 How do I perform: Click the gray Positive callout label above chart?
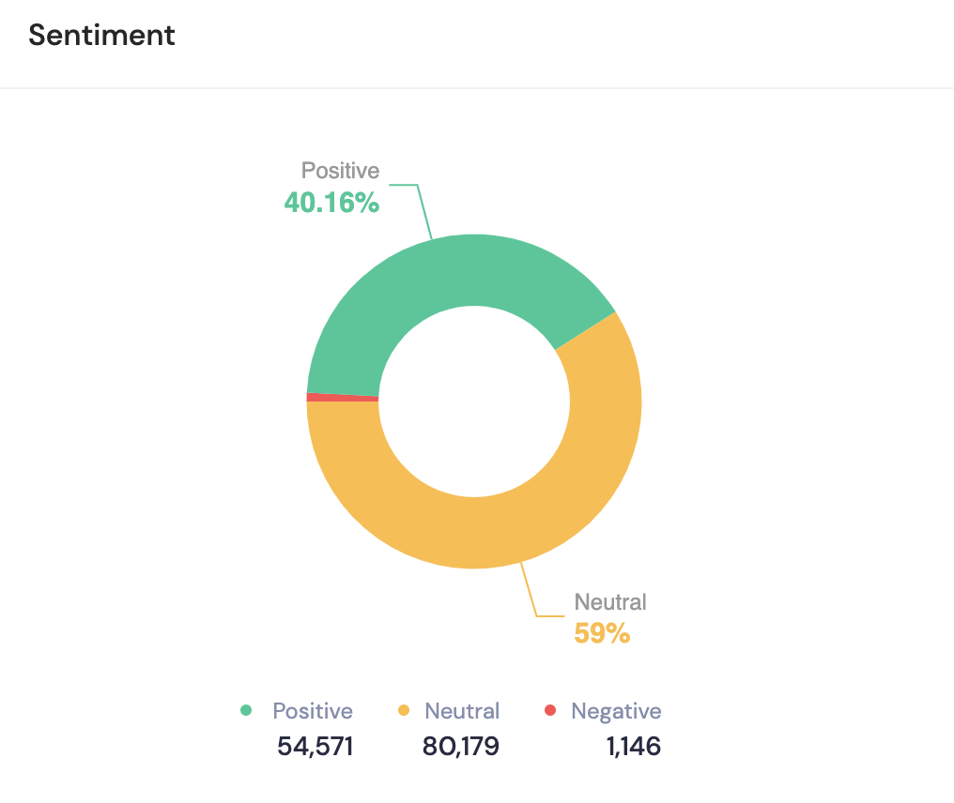(x=340, y=171)
